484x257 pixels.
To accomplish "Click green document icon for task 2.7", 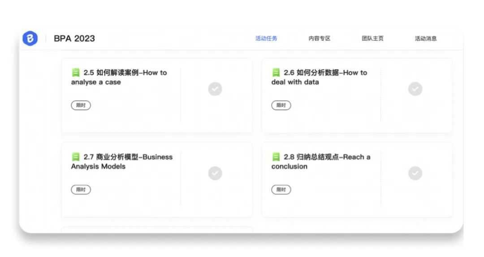I will click(x=76, y=157).
